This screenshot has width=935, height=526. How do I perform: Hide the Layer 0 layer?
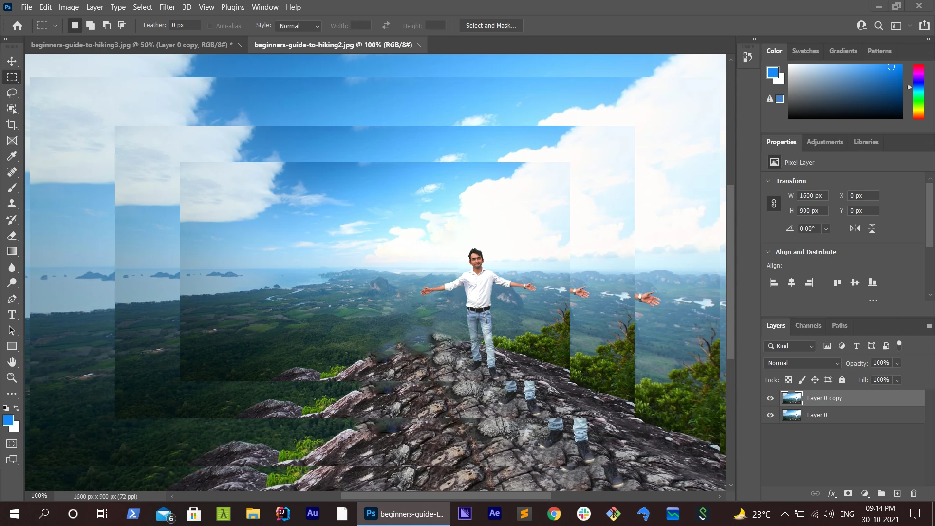coord(770,415)
